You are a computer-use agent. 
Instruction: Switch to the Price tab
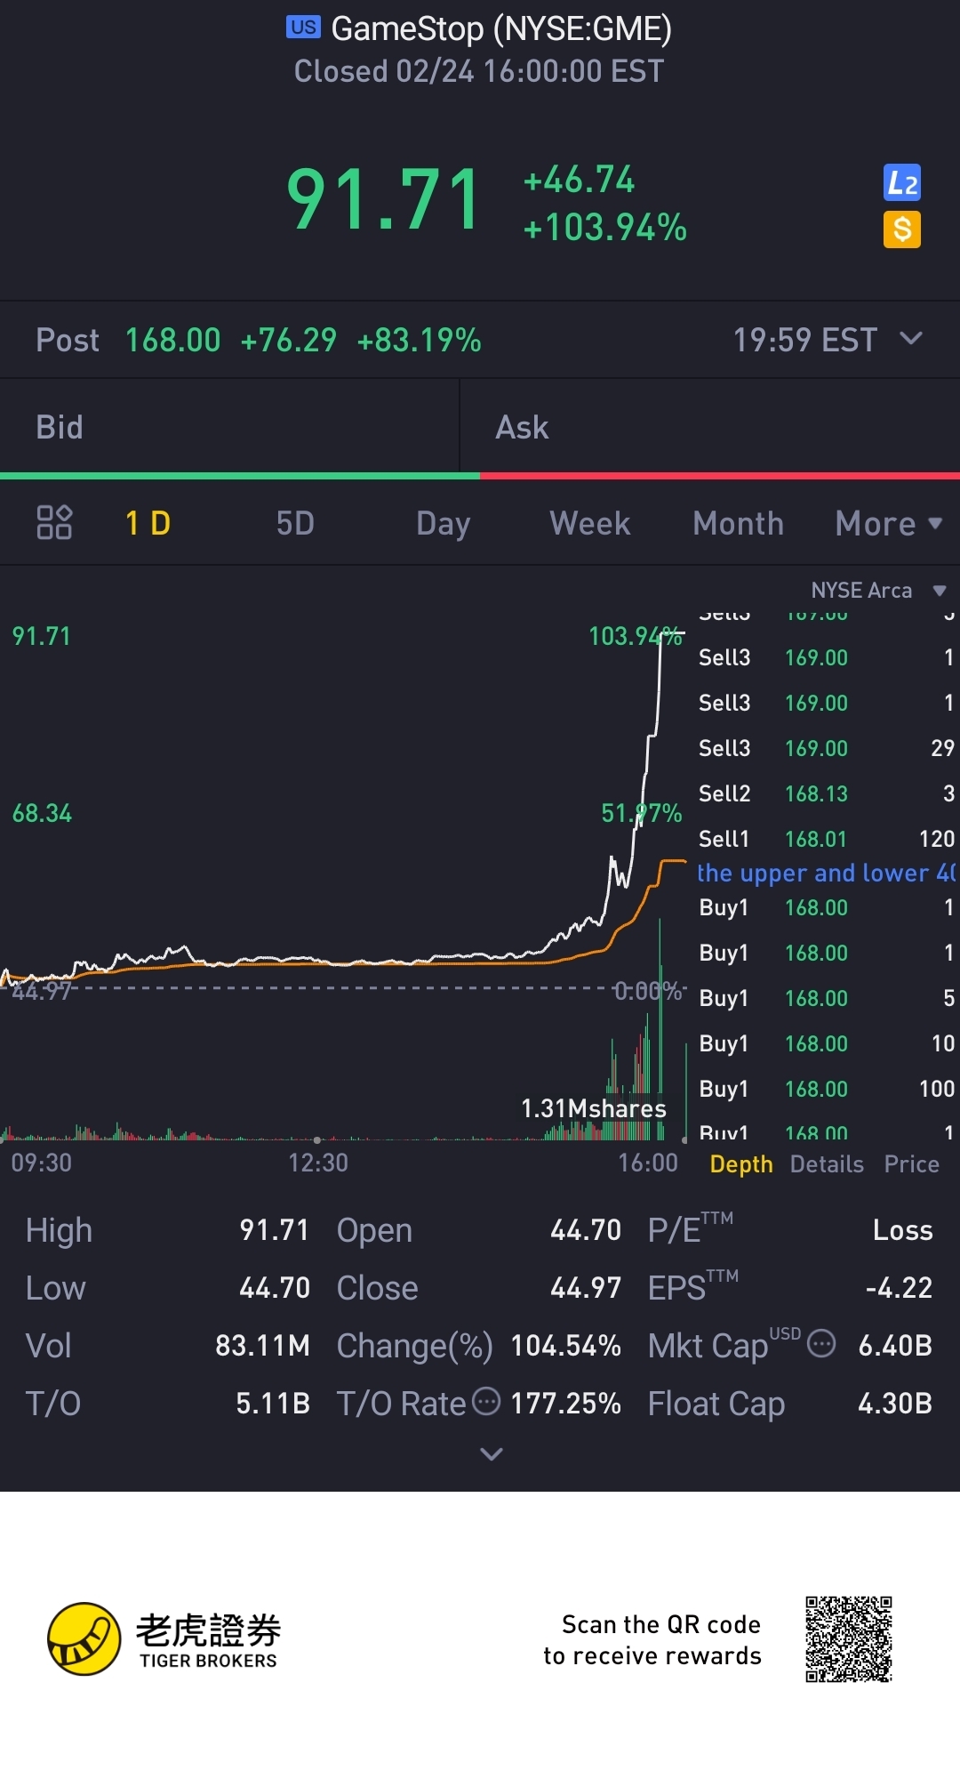911,1164
